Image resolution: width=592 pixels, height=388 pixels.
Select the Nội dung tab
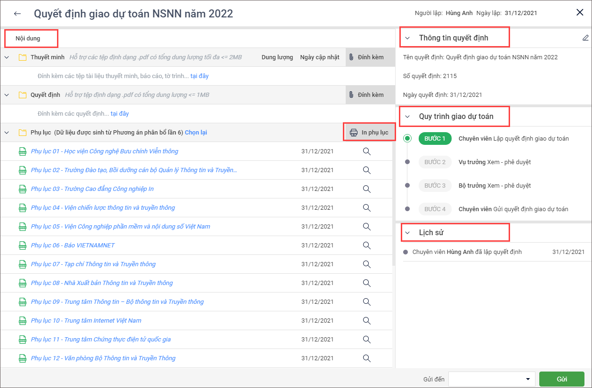click(28, 39)
